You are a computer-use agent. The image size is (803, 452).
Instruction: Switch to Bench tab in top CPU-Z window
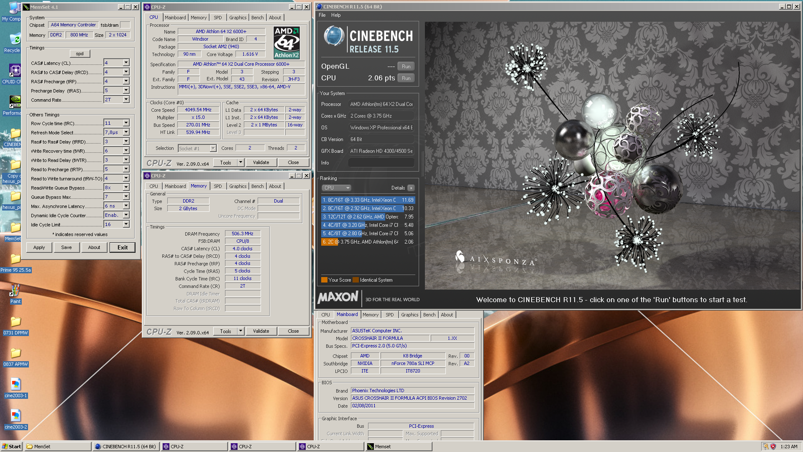(258, 18)
